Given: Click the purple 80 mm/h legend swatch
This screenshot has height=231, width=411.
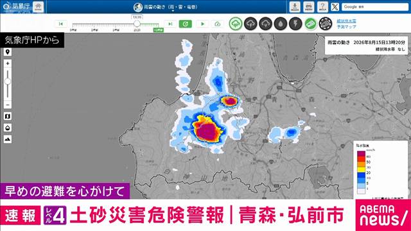Looking at the screenshot, I should point(361,153).
